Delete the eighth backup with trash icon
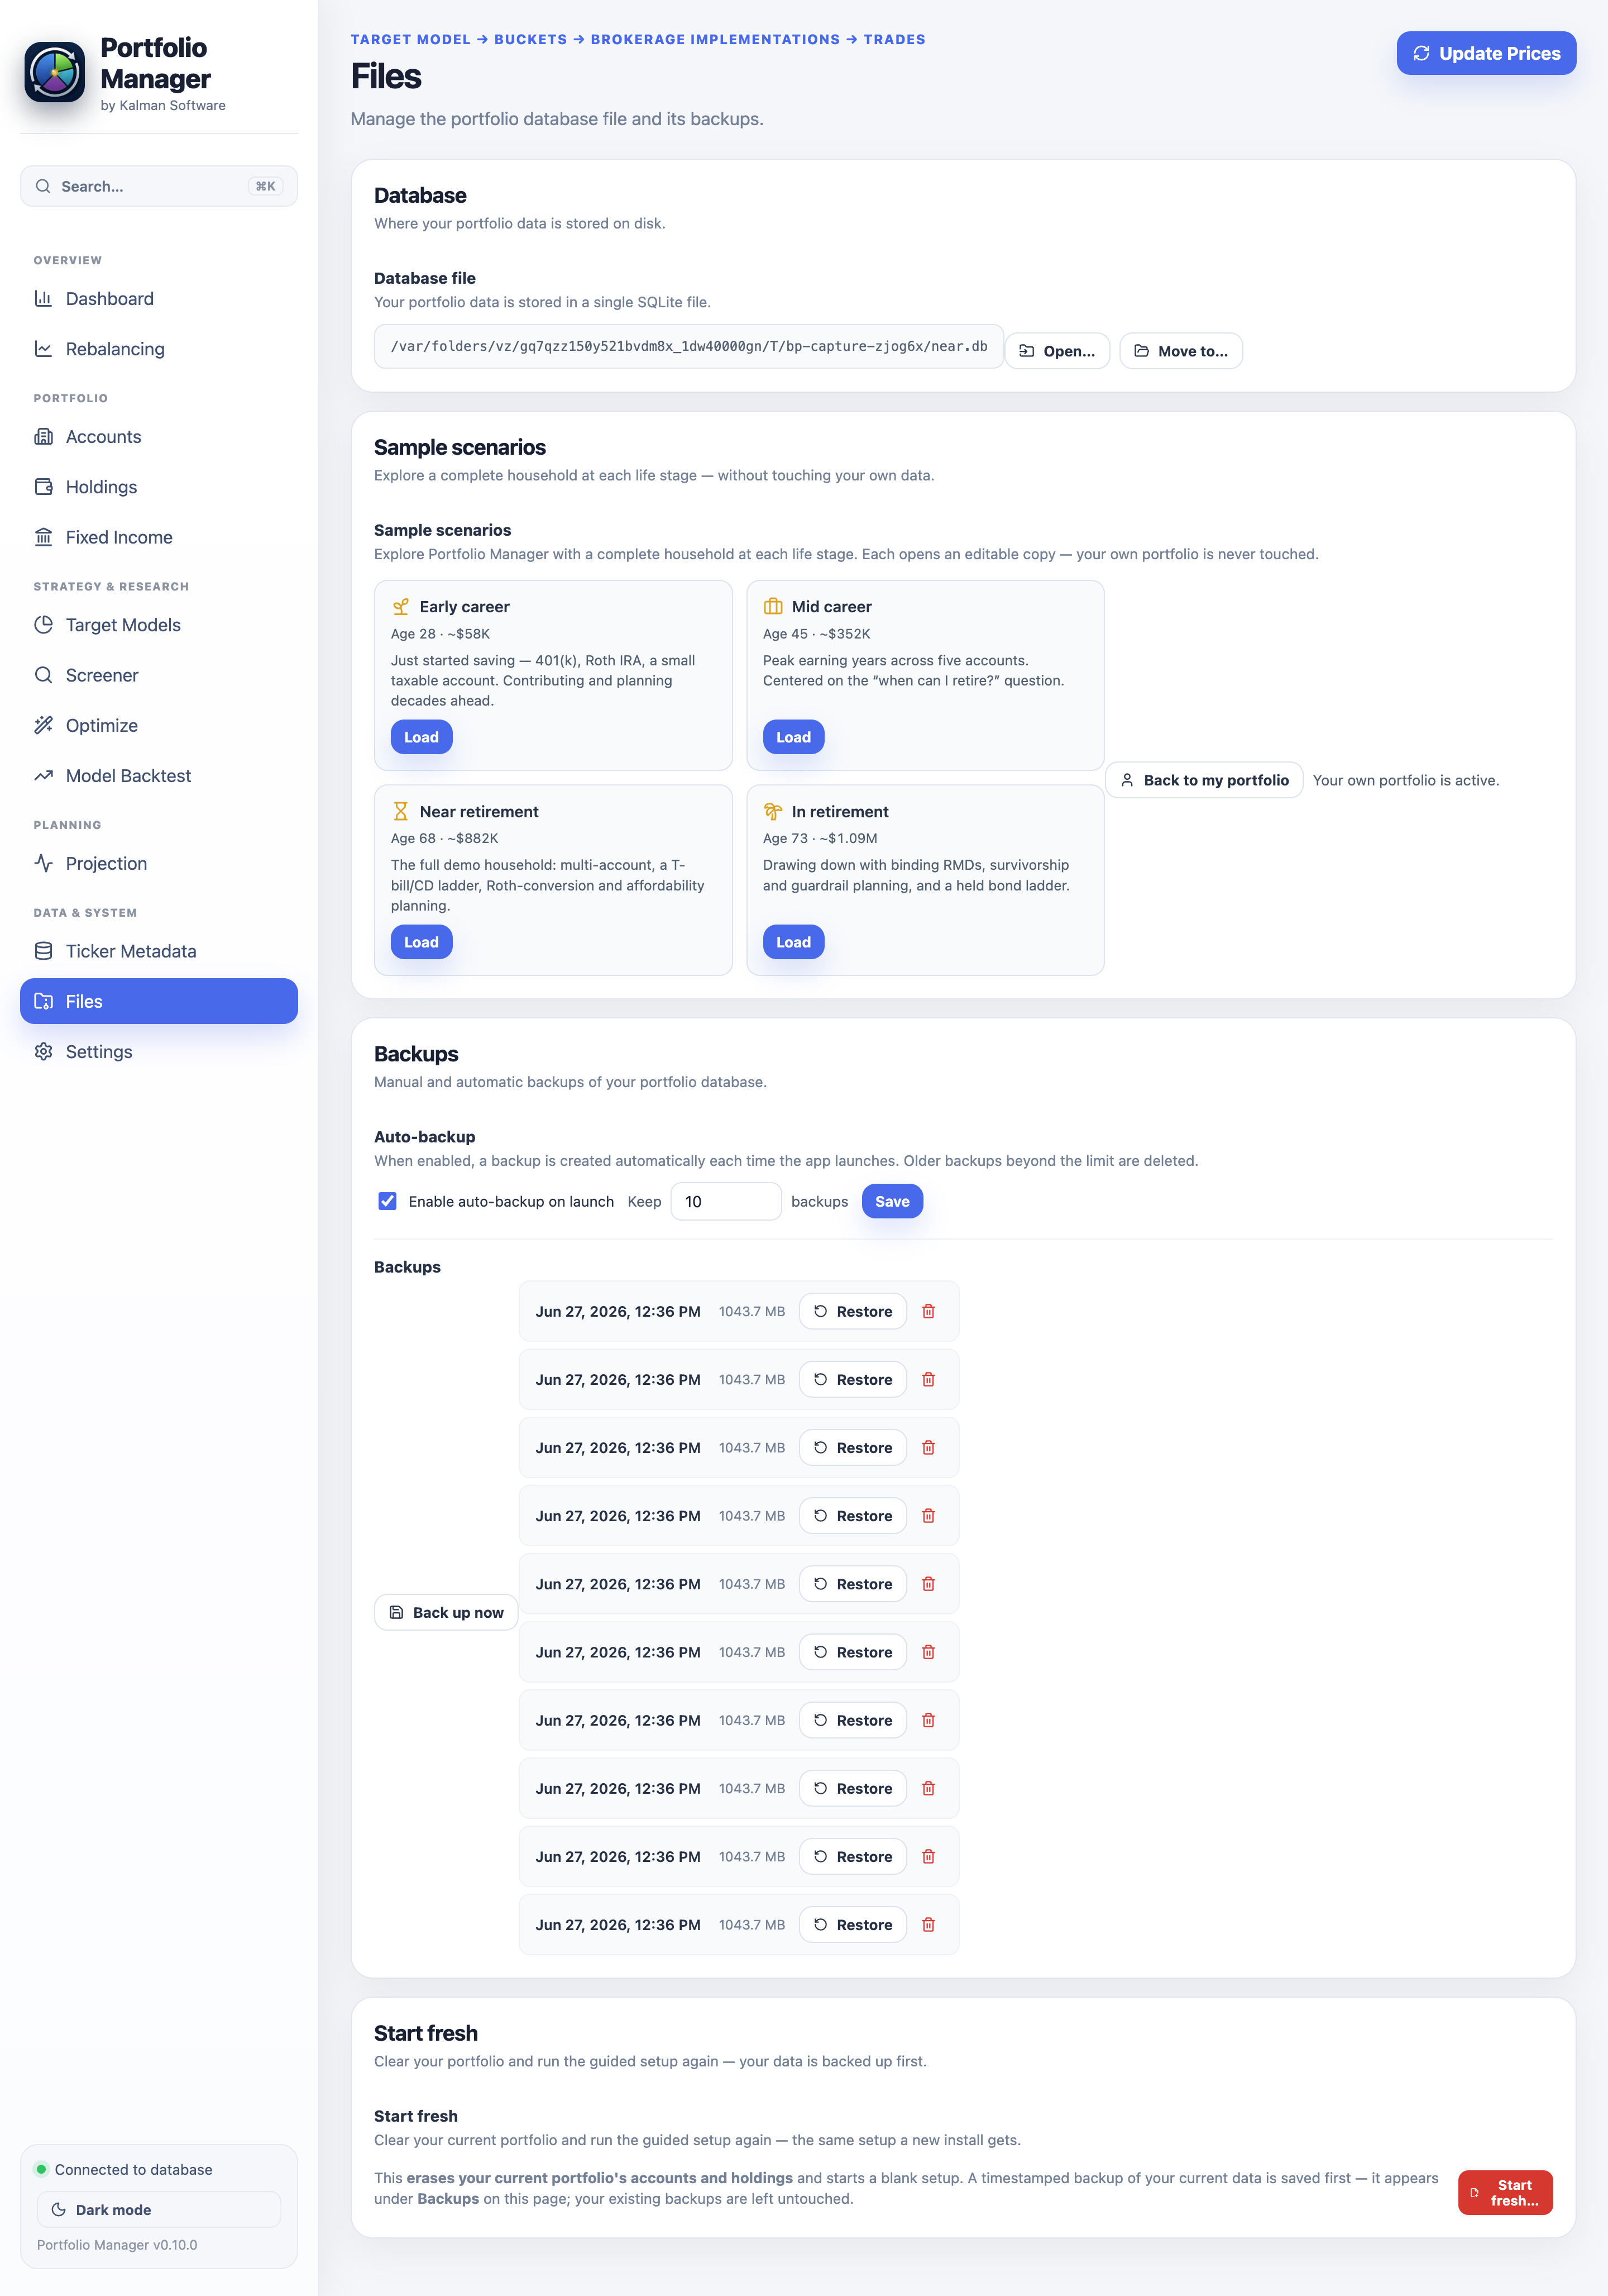 [927, 1788]
